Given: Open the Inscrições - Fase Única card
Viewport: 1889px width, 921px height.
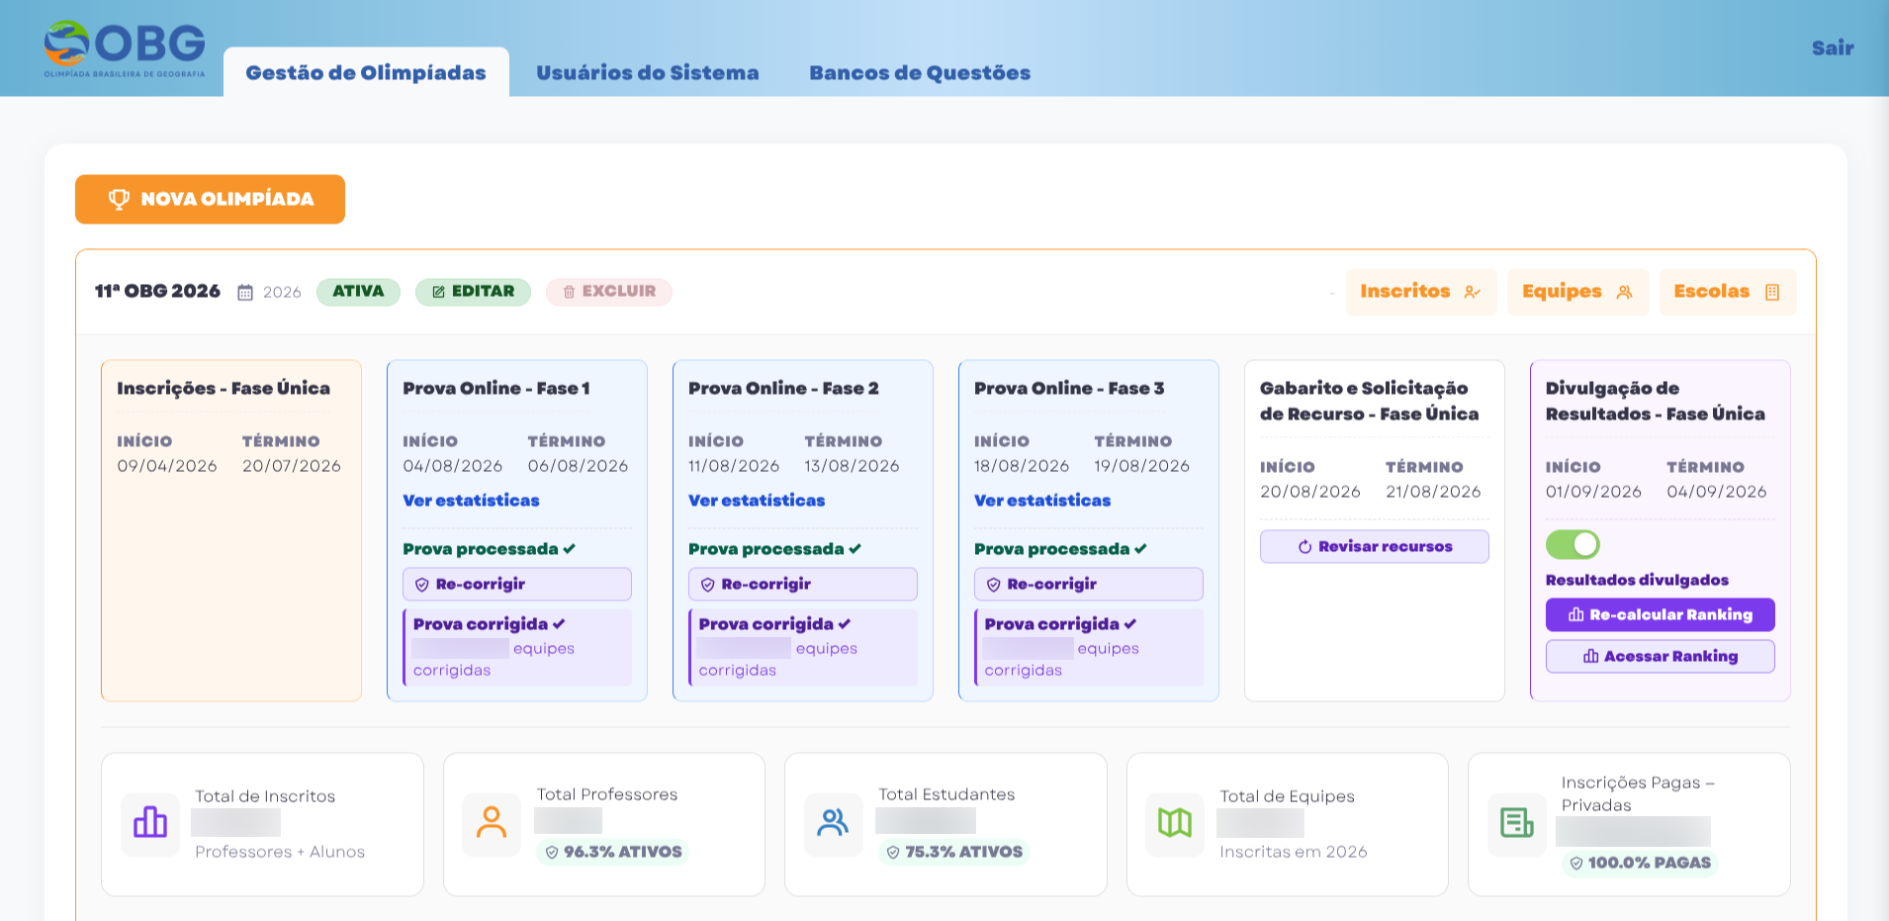Looking at the screenshot, I should coord(231,530).
